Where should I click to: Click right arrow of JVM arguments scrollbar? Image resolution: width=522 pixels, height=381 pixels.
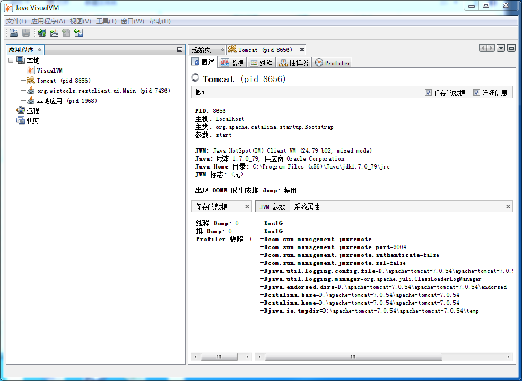(508, 357)
